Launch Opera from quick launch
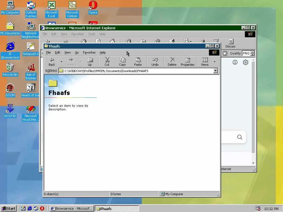The image size is (283, 212). pos(42,209)
